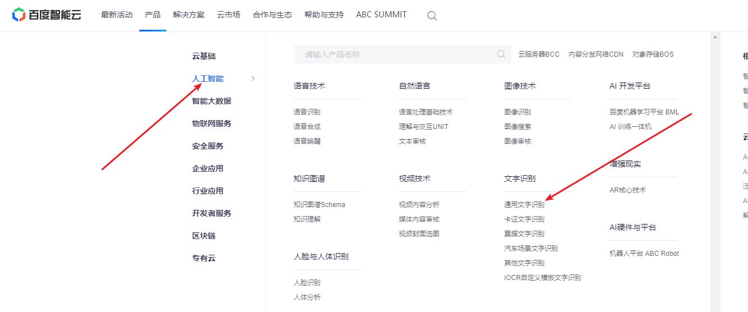Open 卡证文字识别 product
This screenshot has height=312, width=748.
[524, 219]
